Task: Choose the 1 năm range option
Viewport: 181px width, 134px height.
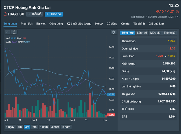Action: [44, 127]
